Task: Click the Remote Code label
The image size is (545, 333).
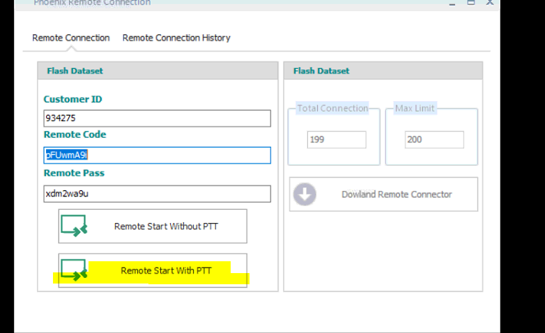Action: (x=75, y=134)
